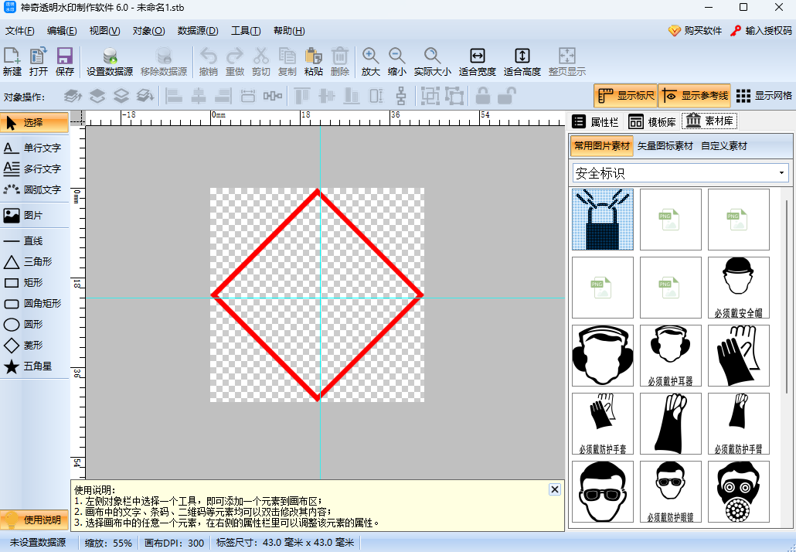Click the 购买软件 purchase button
Screen dimensions: 796x552
[x=695, y=31]
